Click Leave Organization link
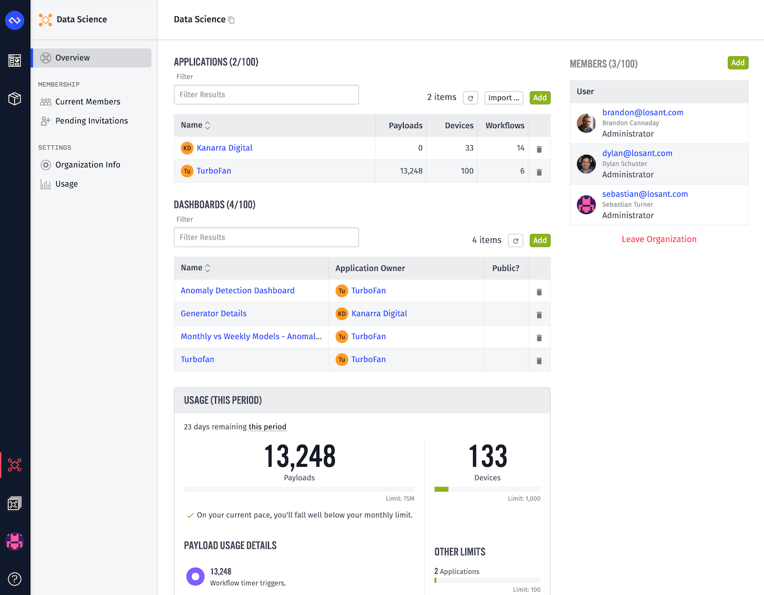Image resolution: width=764 pixels, height=595 pixels. pyautogui.click(x=659, y=239)
